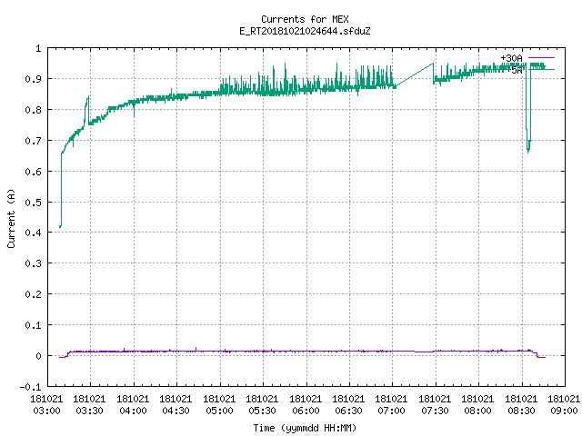Click the chart title 'Currents for MEX'
This screenshot has width=582, height=436.
coord(305,19)
